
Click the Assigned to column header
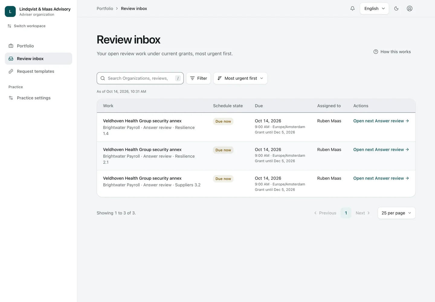(329, 106)
